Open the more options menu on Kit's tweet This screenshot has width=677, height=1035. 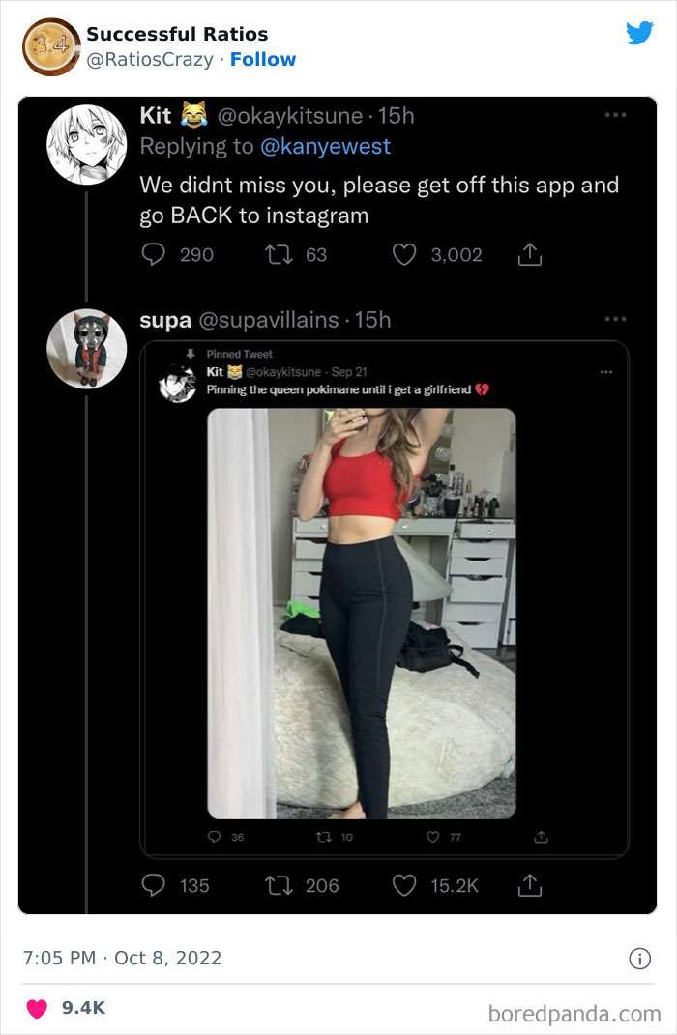click(x=616, y=114)
